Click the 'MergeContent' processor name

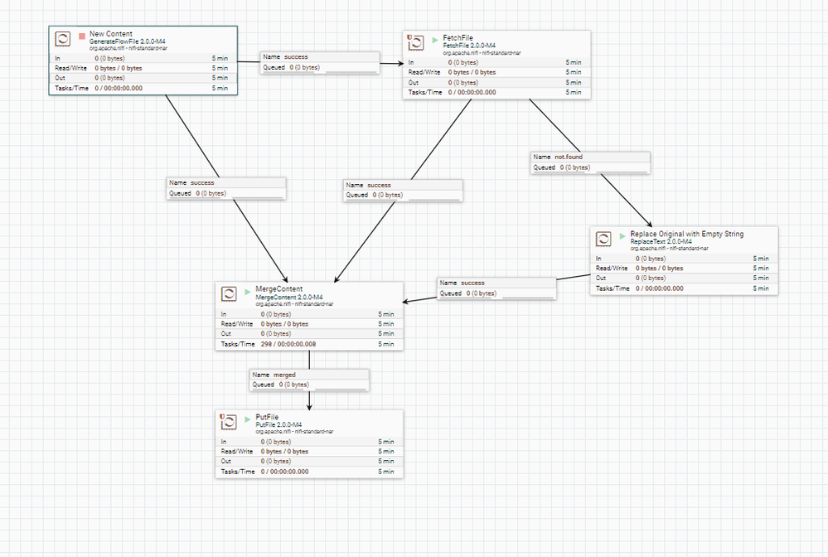click(x=278, y=289)
